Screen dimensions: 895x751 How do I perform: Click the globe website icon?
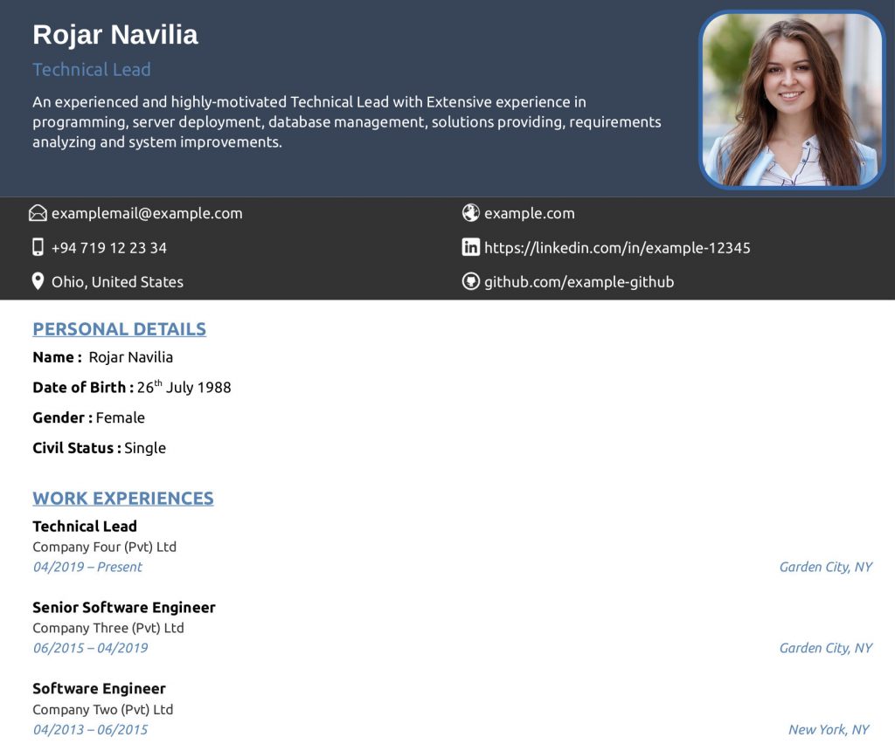pos(470,213)
